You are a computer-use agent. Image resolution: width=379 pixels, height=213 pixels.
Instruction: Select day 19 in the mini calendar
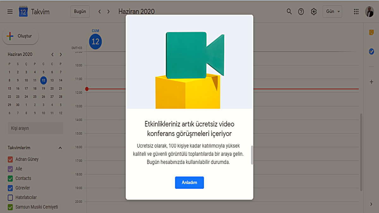(x=44, y=89)
